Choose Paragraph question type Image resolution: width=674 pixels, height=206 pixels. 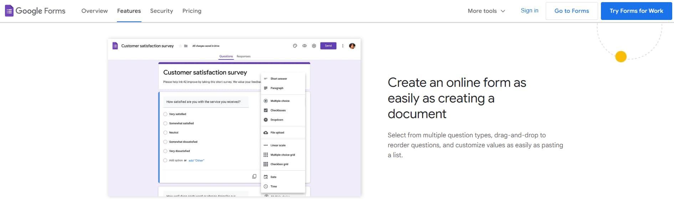pyautogui.click(x=283, y=88)
